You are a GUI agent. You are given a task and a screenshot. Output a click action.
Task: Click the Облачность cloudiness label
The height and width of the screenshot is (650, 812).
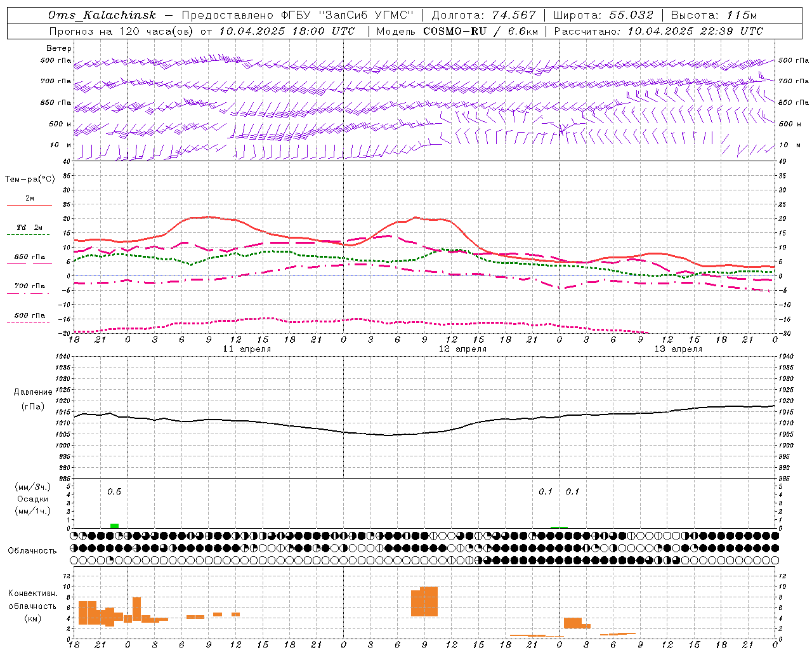(x=32, y=551)
